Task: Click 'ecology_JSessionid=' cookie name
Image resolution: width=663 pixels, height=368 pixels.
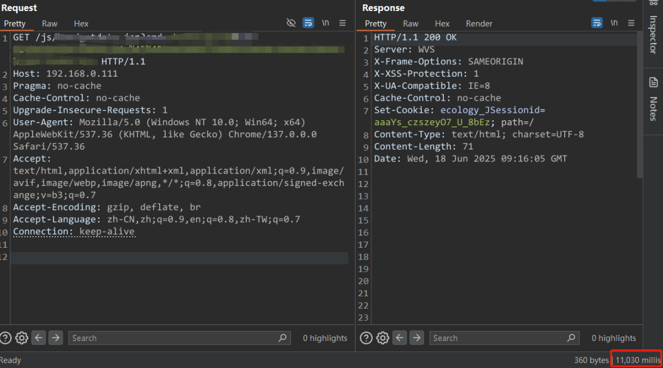Action: [x=492, y=110]
